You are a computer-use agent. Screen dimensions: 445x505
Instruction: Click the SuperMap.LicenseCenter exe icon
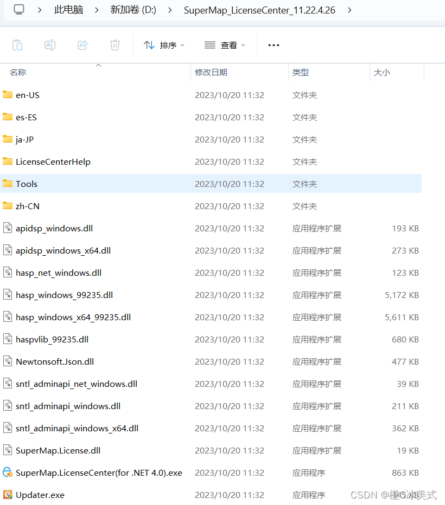point(8,472)
